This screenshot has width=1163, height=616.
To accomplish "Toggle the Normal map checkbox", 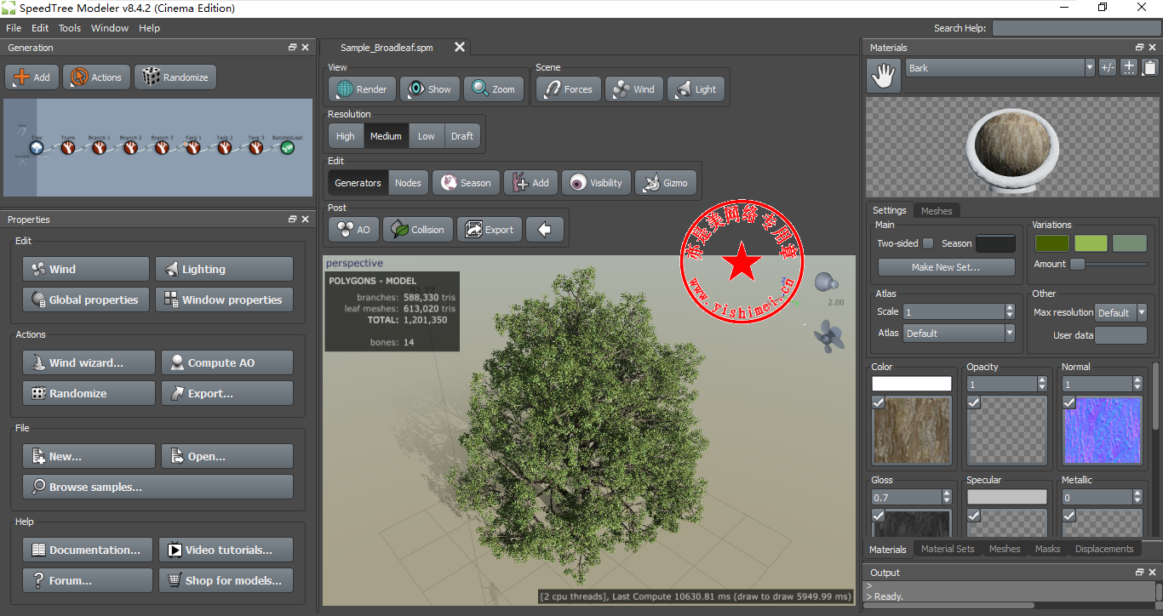I will [1069, 402].
